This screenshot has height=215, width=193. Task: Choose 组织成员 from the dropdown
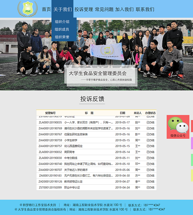pyautogui.click(x=62, y=29)
